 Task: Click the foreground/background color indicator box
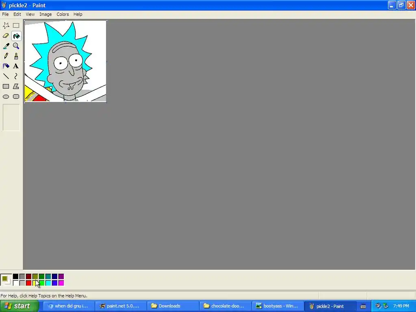6,280
